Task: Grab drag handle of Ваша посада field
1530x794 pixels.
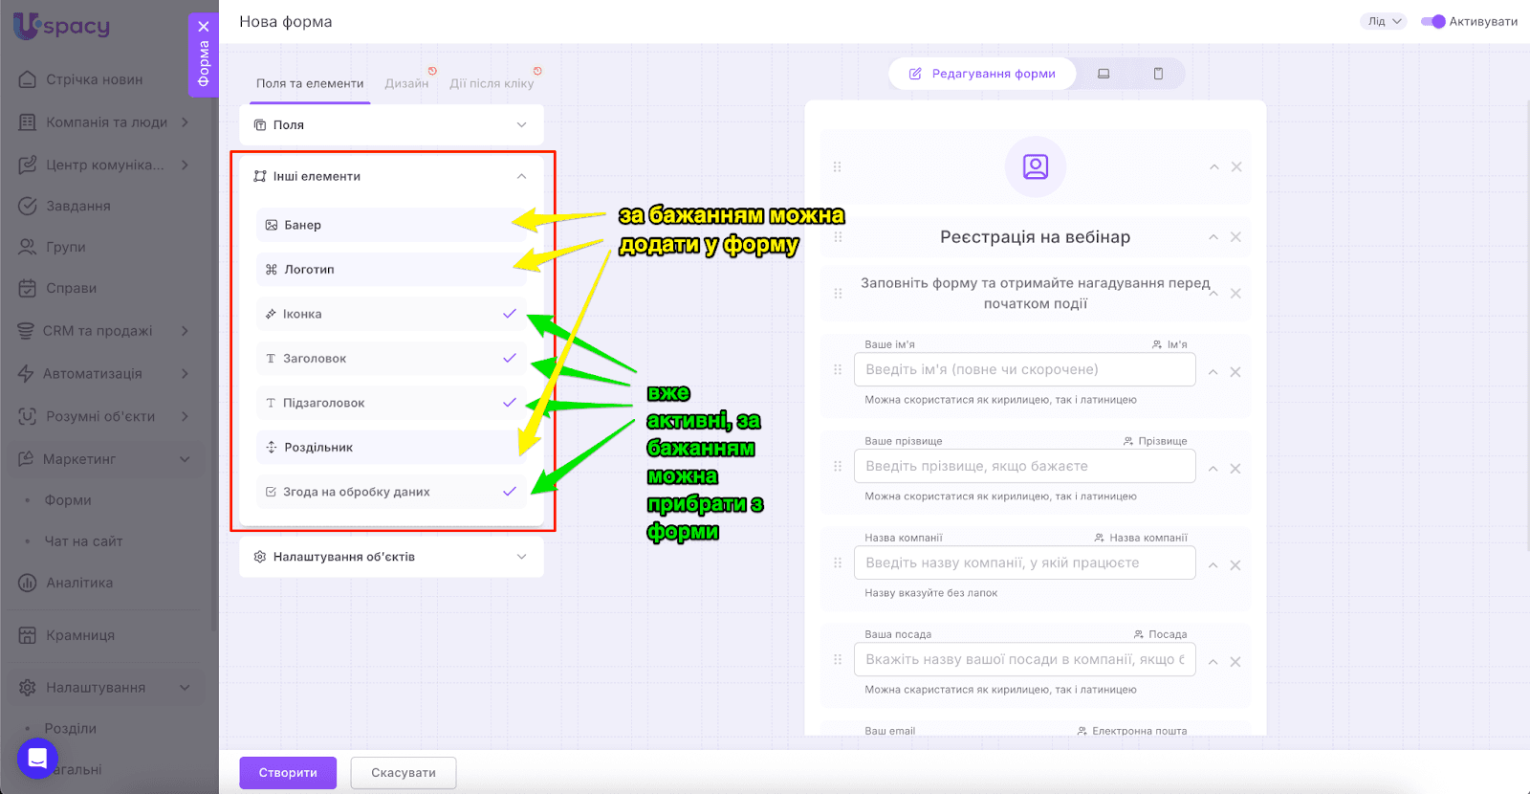Action: point(838,659)
